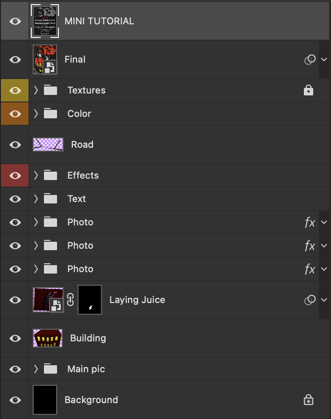
Task: Click the folder icon of the Text group
Action: coord(50,199)
